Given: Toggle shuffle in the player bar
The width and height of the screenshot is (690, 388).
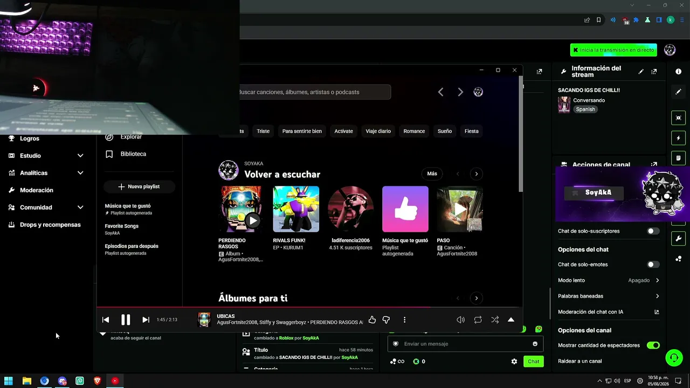Looking at the screenshot, I should point(495,320).
